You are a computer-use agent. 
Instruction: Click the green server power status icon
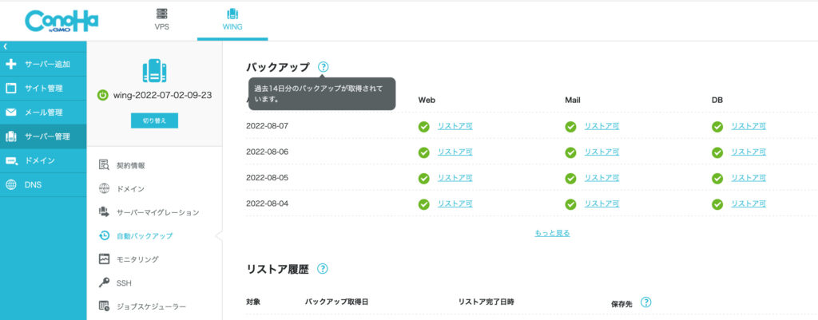click(x=102, y=95)
